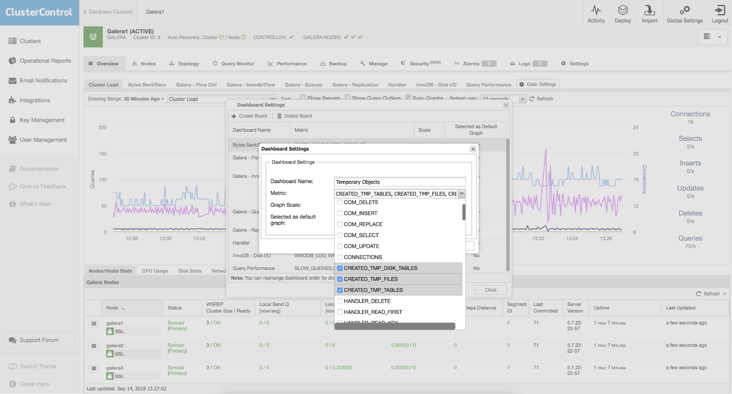This screenshot has width=732, height=394.
Task: Click the Create Board plus icon
Action: point(234,116)
